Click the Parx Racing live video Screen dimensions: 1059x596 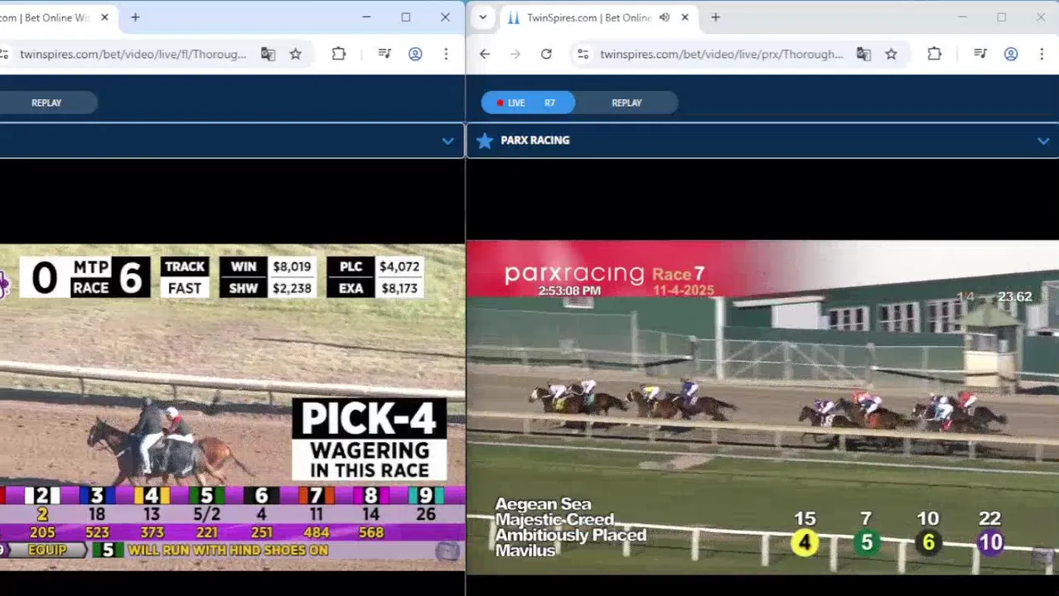tap(762, 406)
